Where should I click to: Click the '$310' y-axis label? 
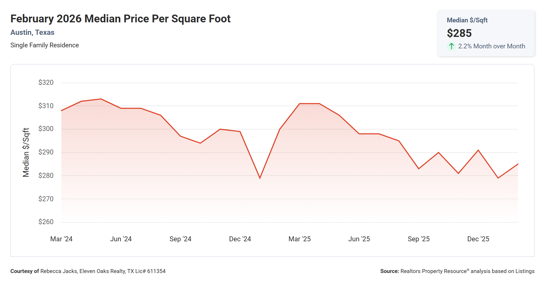tap(46, 106)
